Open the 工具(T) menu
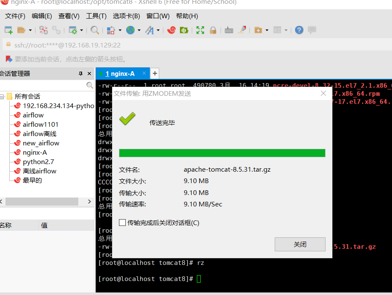The image size is (392, 295). (96, 16)
